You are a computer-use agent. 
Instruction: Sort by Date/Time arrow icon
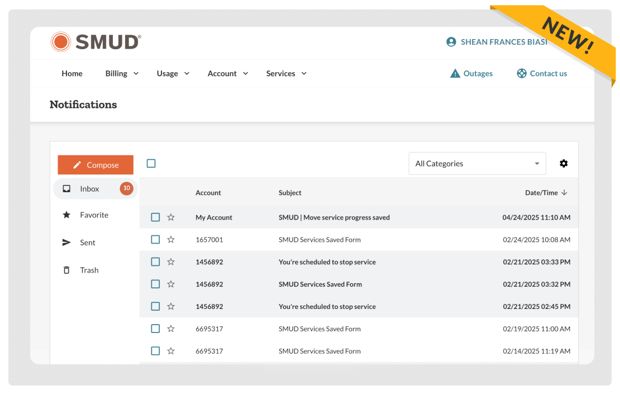point(564,193)
